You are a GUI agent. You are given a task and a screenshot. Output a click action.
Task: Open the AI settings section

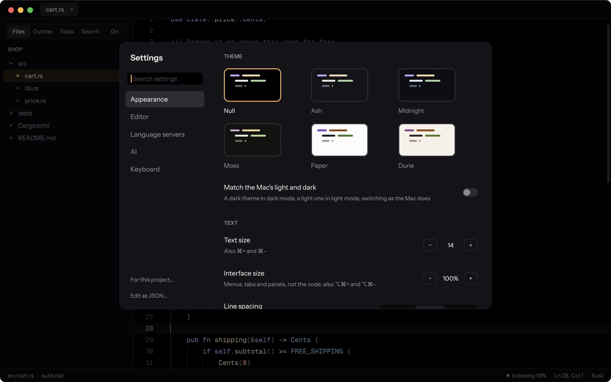(165, 152)
